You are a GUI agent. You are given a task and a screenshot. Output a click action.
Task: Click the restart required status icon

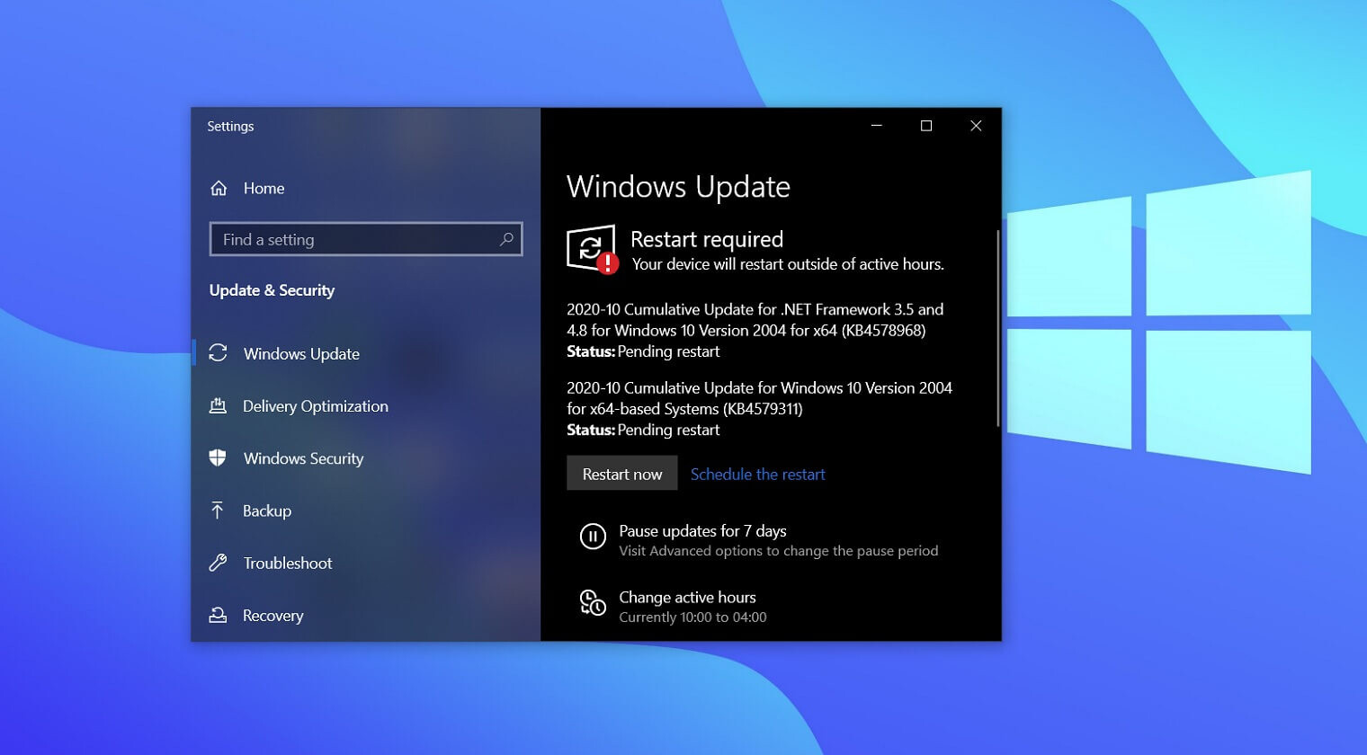point(592,249)
